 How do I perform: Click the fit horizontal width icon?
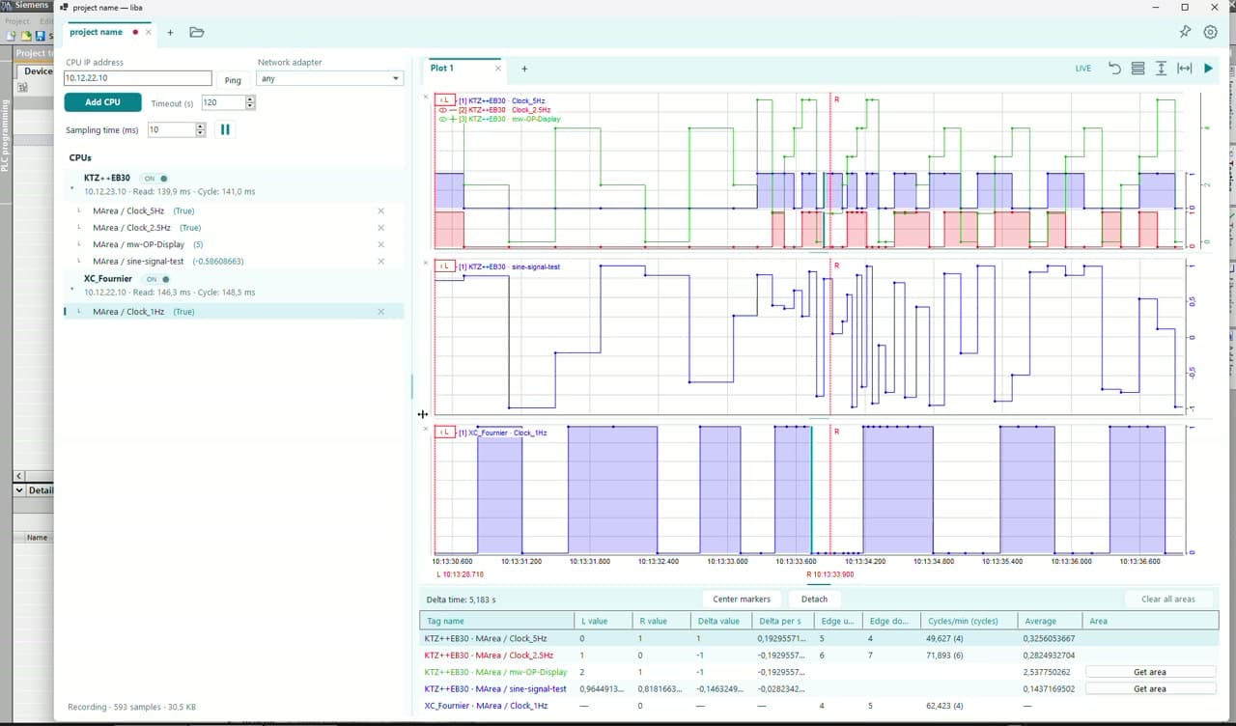[x=1184, y=69]
